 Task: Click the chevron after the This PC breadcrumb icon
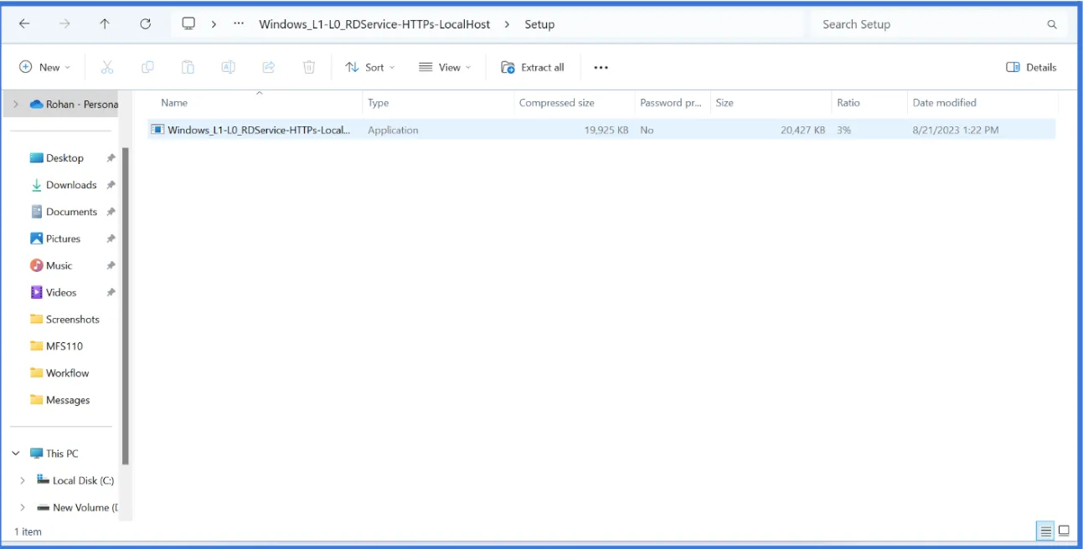pyautogui.click(x=214, y=24)
